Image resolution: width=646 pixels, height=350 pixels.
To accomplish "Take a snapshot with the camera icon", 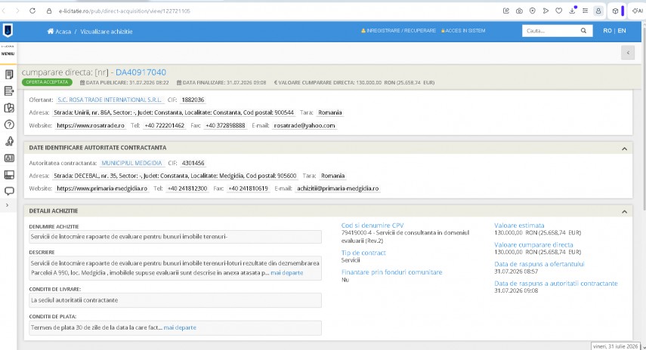I will [x=519, y=11].
